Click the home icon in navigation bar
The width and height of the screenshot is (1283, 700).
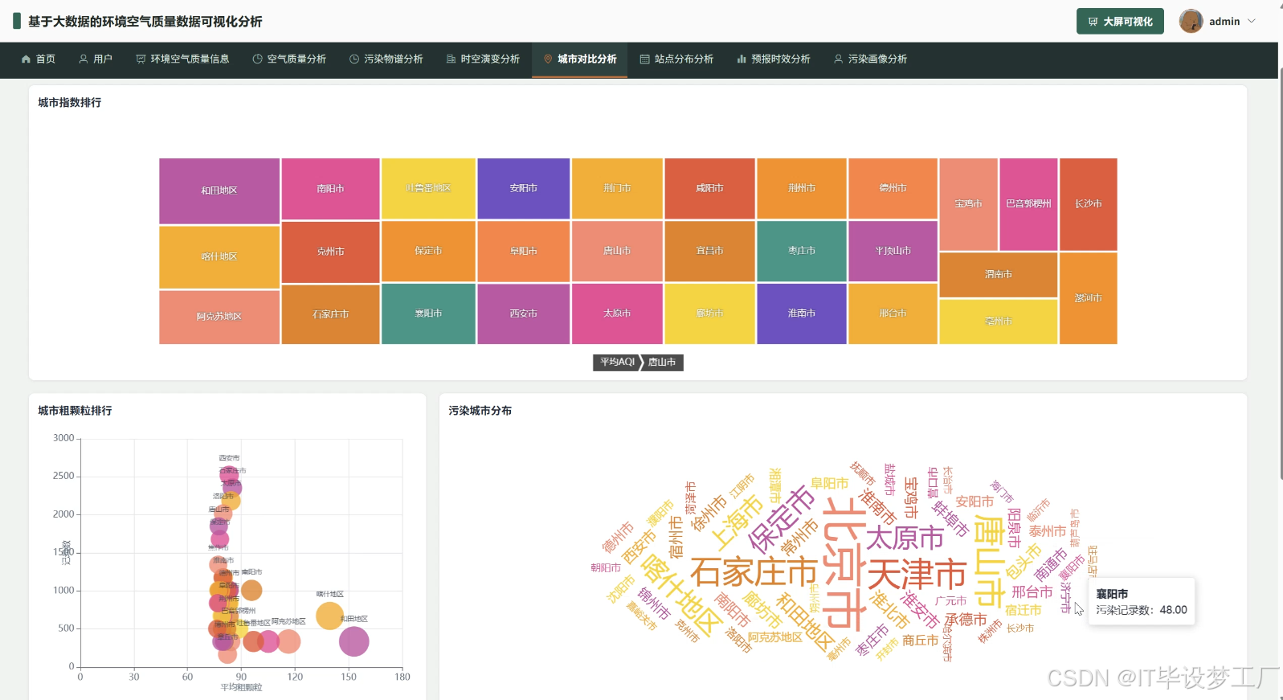click(x=26, y=59)
